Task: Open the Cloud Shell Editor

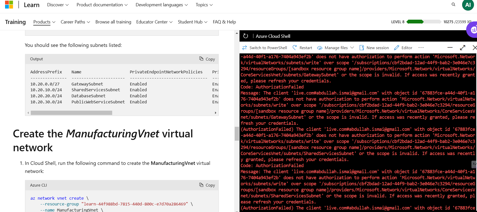Action: [x=403, y=48]
